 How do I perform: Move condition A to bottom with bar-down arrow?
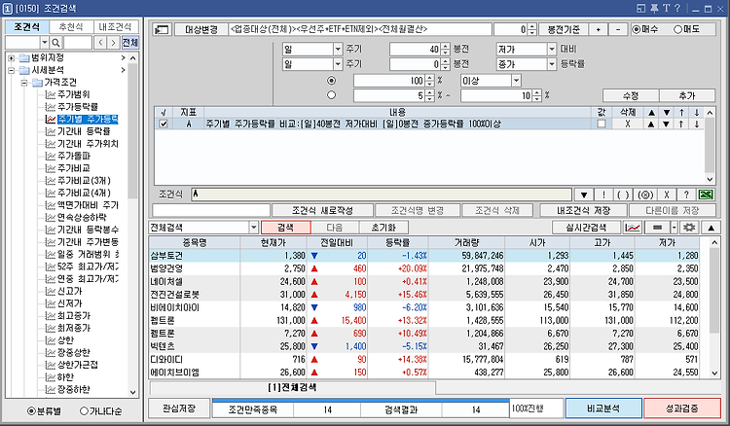tap(697, 124)
